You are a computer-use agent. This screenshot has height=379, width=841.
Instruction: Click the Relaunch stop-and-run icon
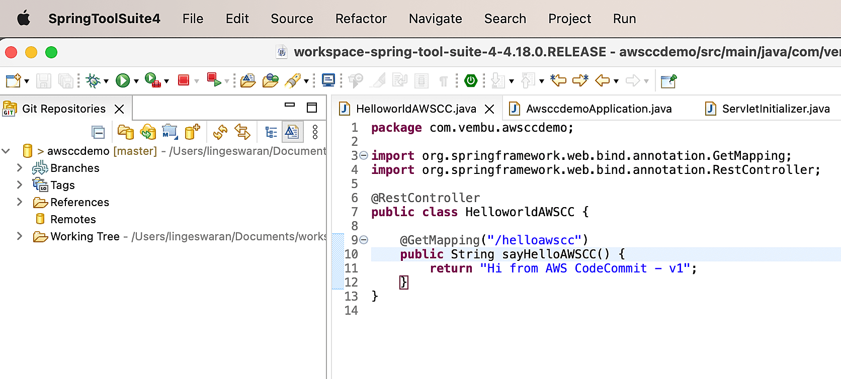point(214,80)
